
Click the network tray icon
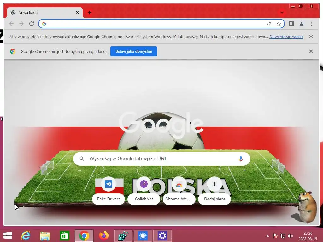pyautogui.click(x=283, y=236)
